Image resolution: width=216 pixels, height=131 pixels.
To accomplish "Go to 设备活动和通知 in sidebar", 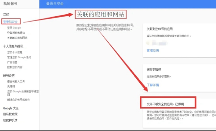I will tap(16, 33).
